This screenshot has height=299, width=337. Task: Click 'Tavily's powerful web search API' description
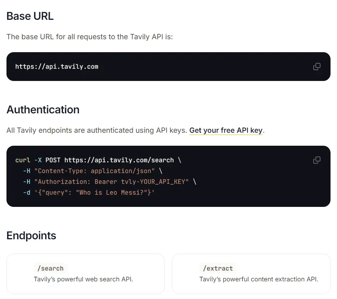tap(83, 279)
